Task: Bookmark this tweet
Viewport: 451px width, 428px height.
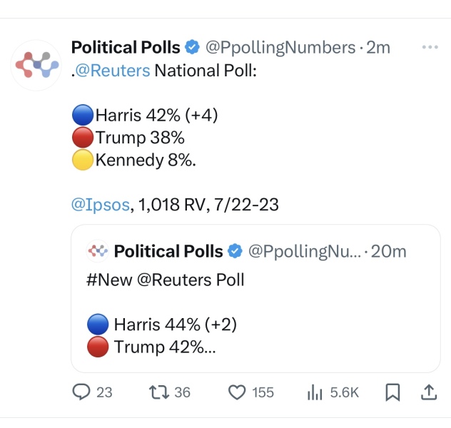Action: click(x=392, y=392)
